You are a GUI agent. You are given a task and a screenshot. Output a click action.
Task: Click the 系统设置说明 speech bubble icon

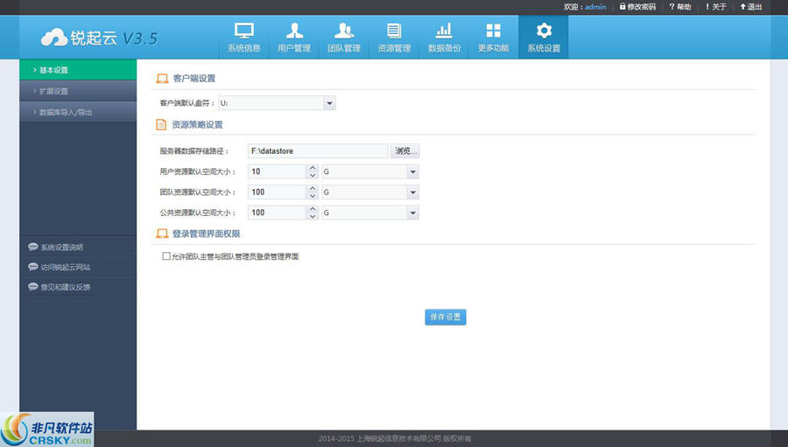point(33,247)
